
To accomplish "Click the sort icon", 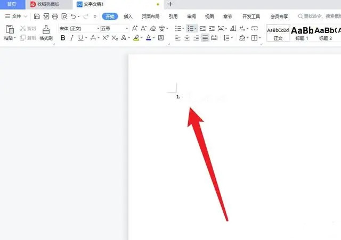I will [233, 28].
